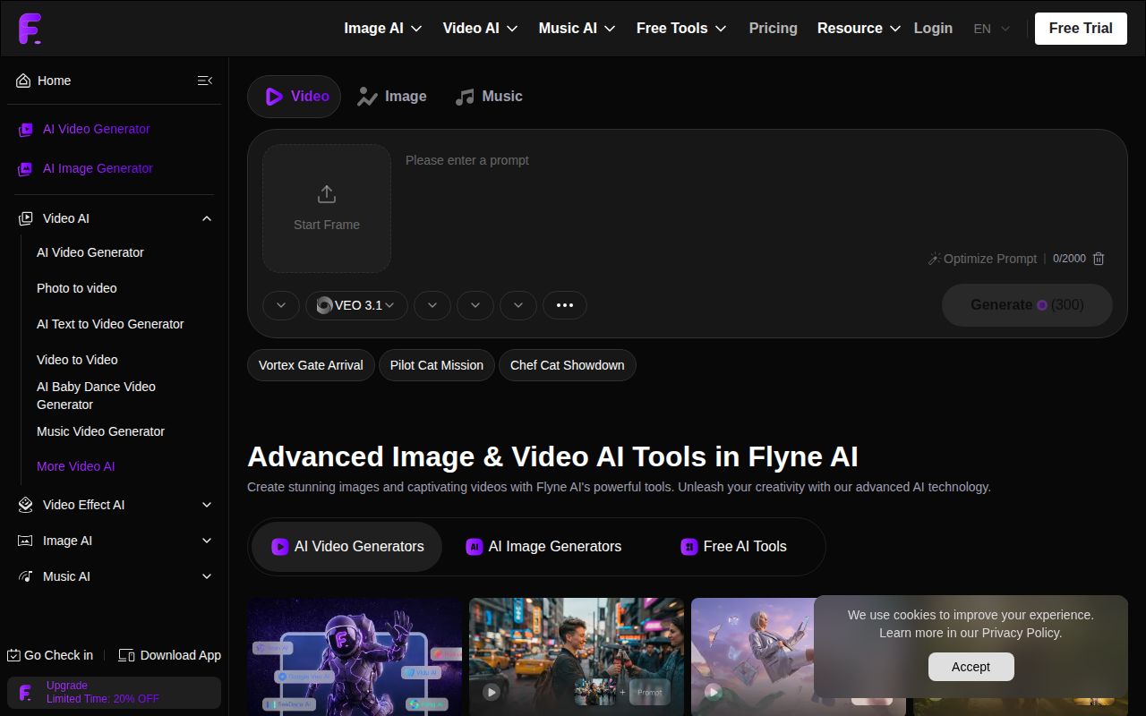Play the floating woman video thumbnail
The width and height of the screenshot is (1146, 716).
point(714,692)
